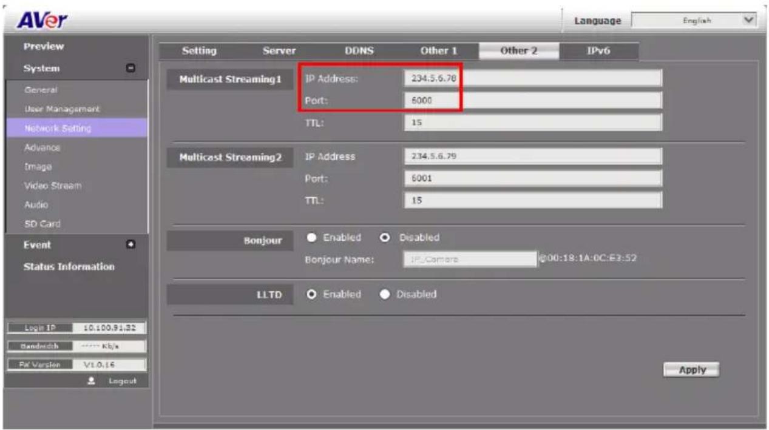
Task: Select the Other 2 tab
Action: (519, 51)
